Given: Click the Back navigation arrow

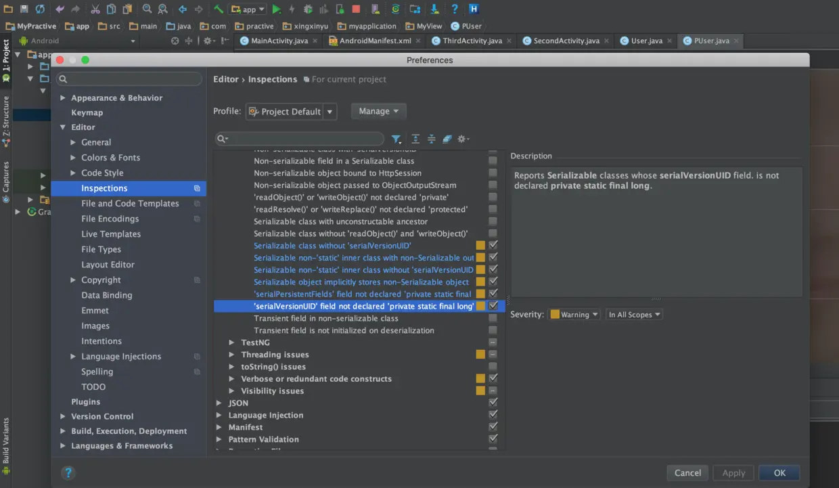Looking at the screenshot, I should coord(183,9).
